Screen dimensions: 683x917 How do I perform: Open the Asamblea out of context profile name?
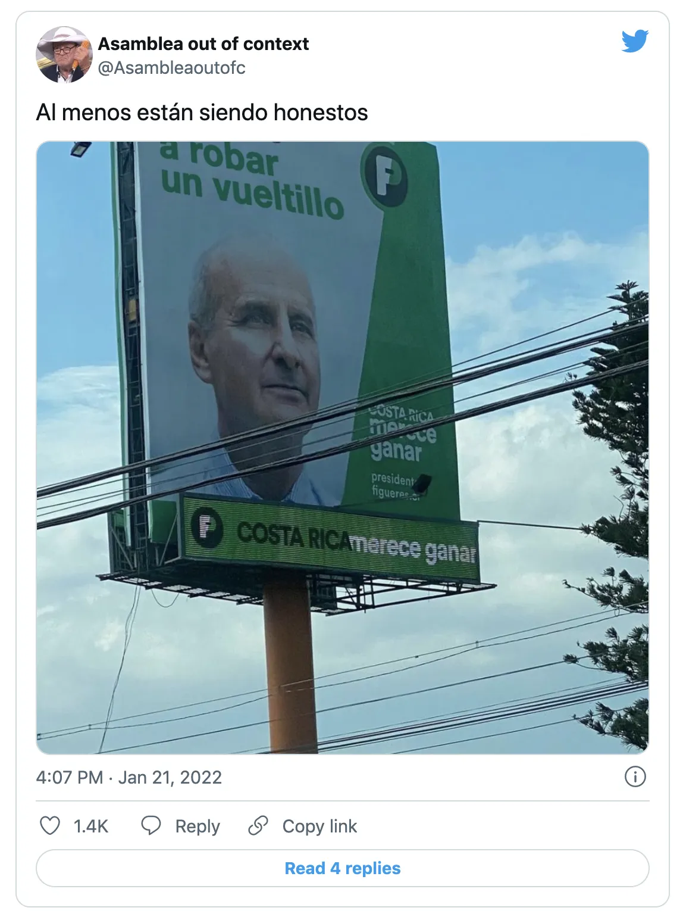click(x=203, y=44)
